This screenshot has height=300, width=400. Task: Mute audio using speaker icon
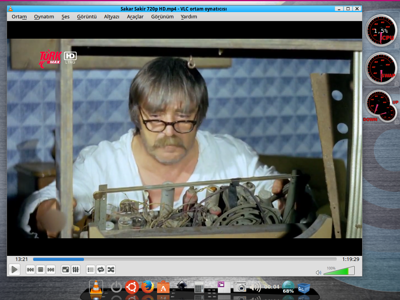click(318, 272)
